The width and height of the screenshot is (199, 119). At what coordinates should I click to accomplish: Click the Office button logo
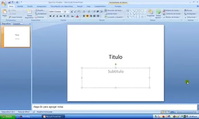(3, 3)
